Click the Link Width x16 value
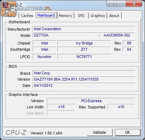145x140 pixels. click(61, 107)
